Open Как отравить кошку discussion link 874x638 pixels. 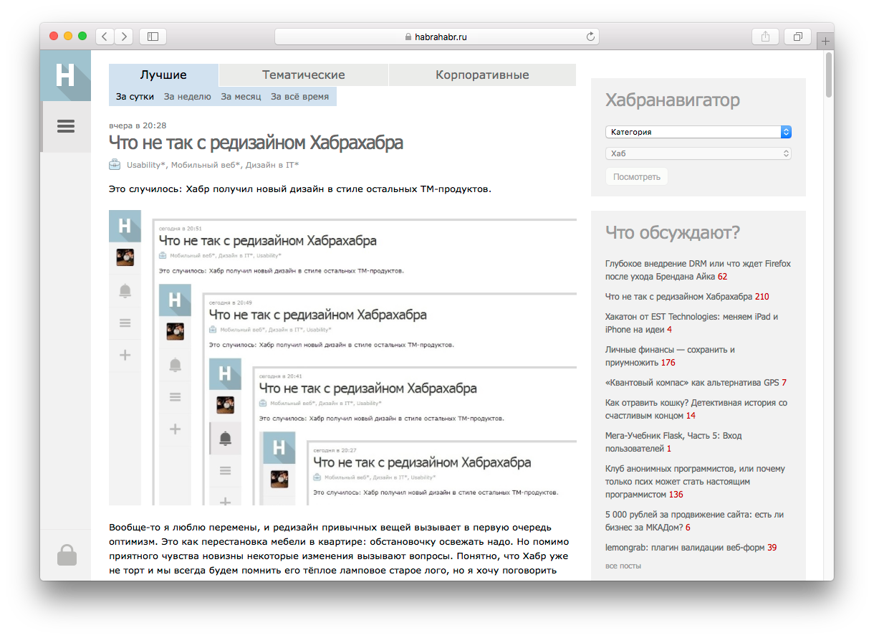[x=696, y=409]
